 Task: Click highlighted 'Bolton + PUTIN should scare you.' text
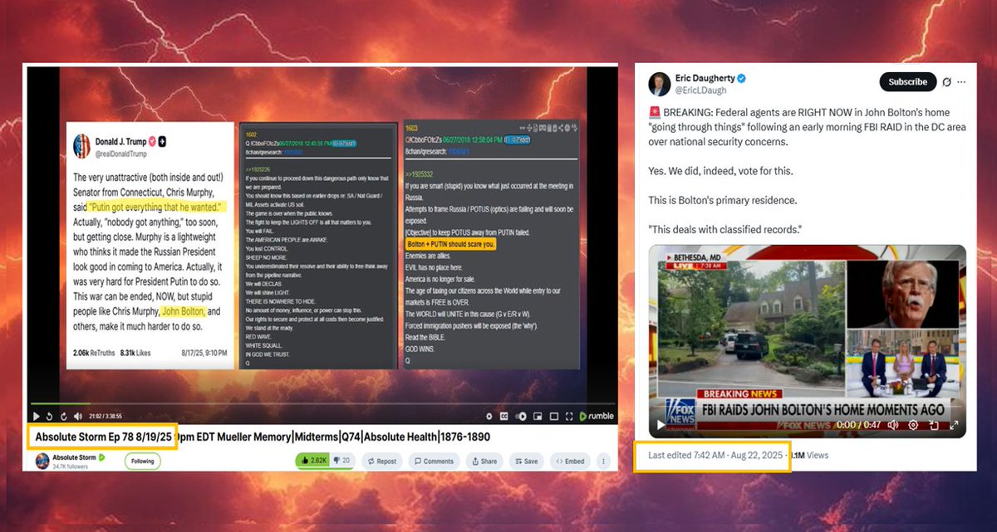452,244
